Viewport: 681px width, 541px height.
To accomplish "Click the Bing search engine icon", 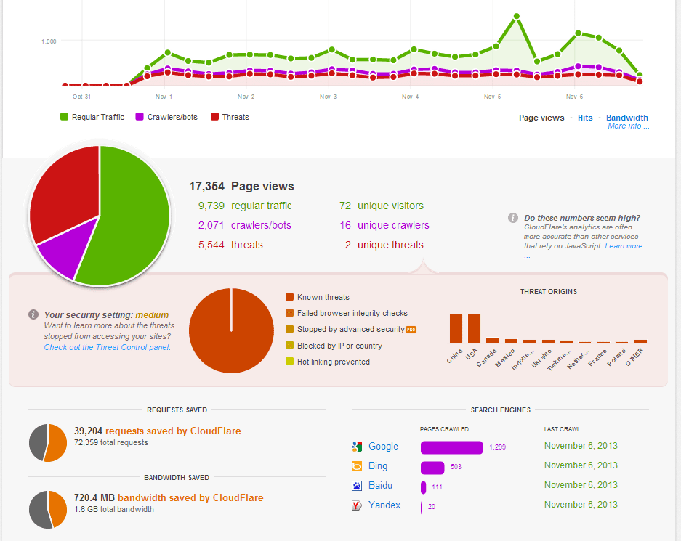I will (x=357, y=466).
